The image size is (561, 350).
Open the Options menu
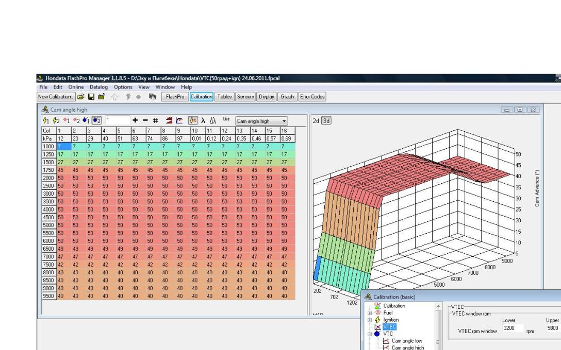(x=123, y=87)
